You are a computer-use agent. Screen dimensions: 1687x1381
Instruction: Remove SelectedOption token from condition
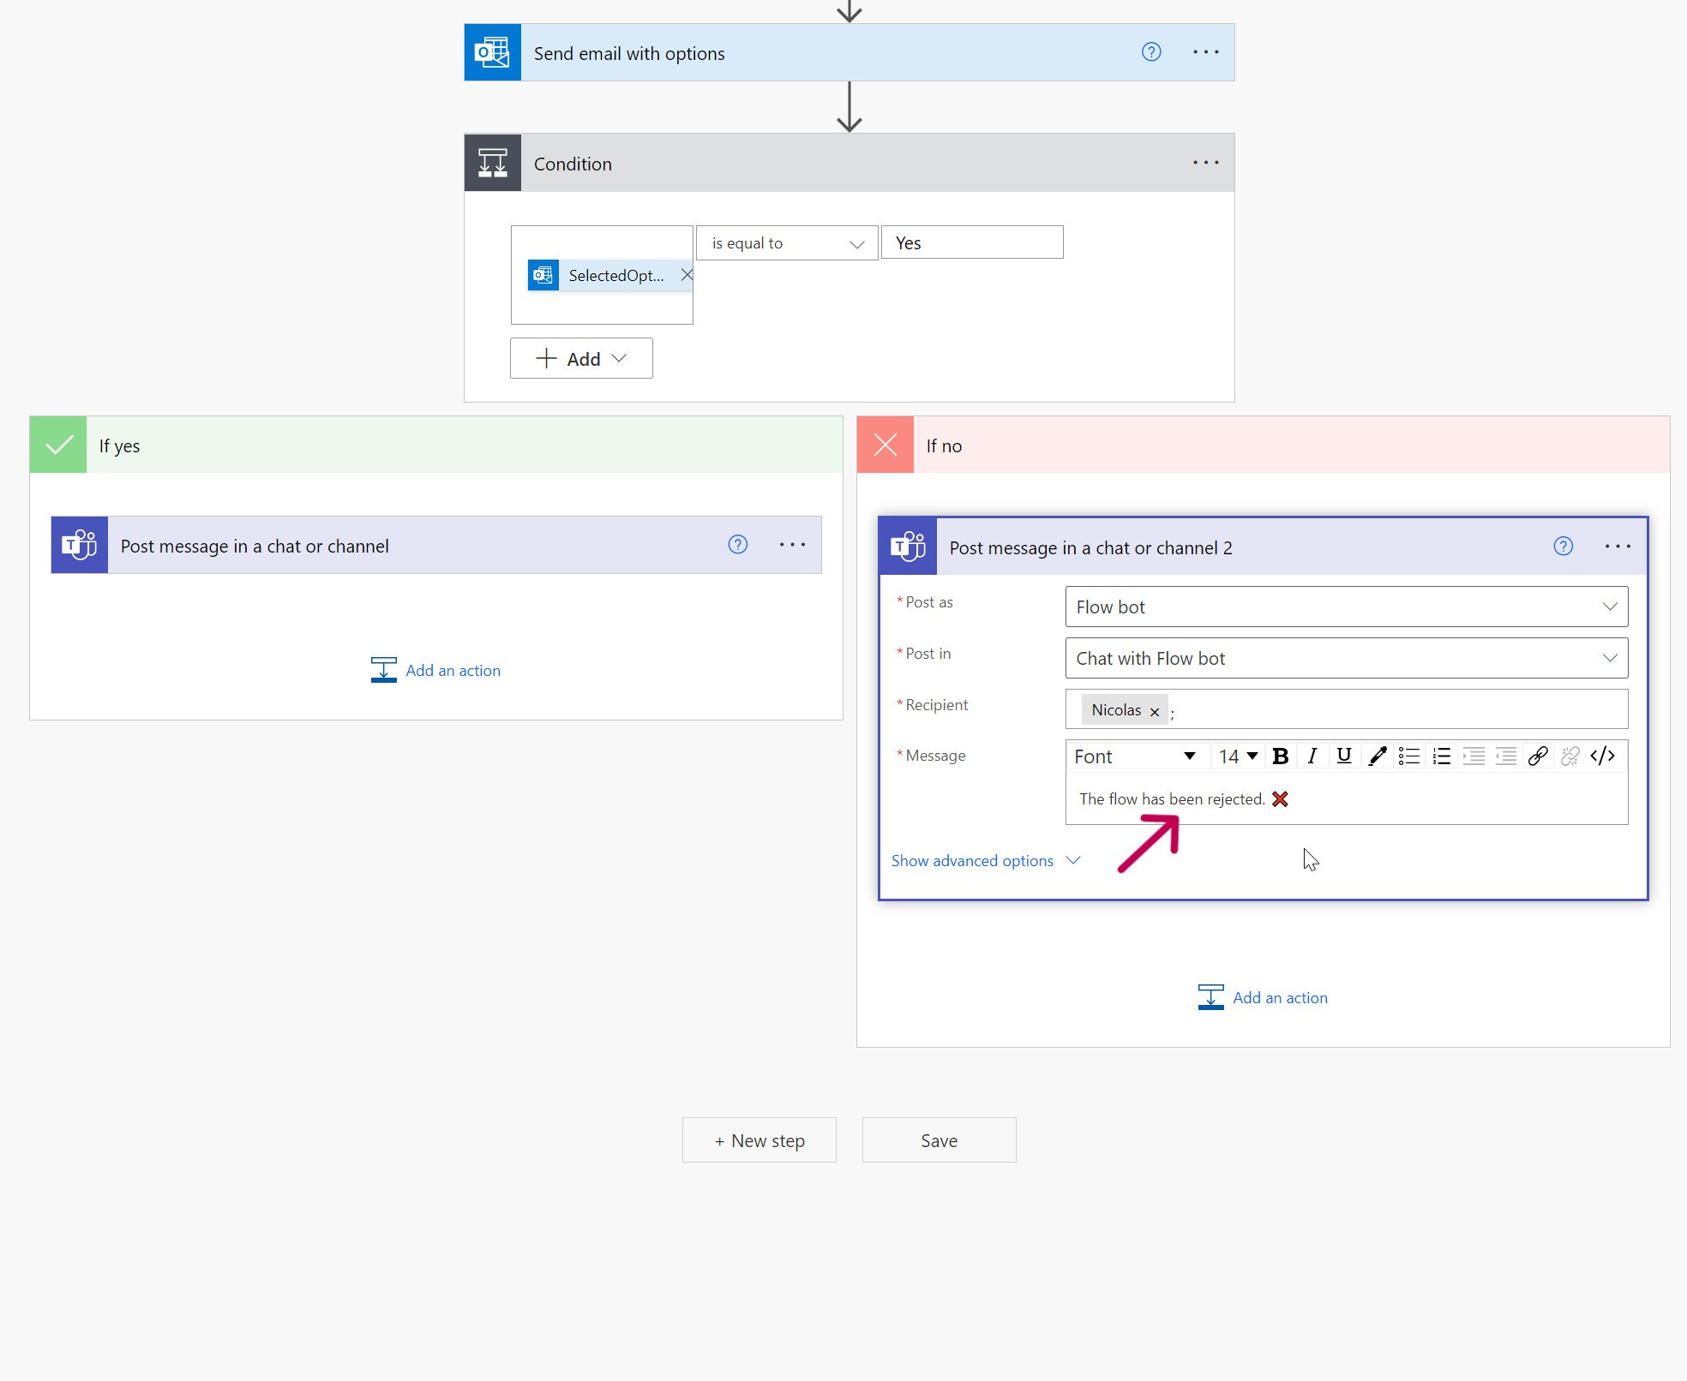686,275
